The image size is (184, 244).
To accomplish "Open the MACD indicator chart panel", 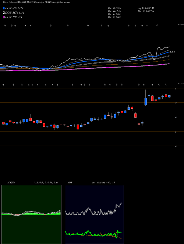I will click(31, 214).
